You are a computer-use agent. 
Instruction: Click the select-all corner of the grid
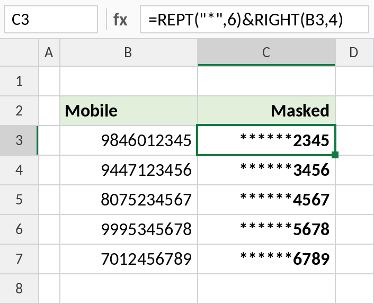19,52
